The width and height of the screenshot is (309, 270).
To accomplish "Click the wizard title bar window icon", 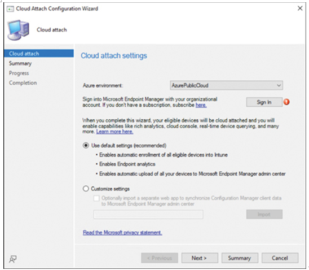I will (10, 9).
